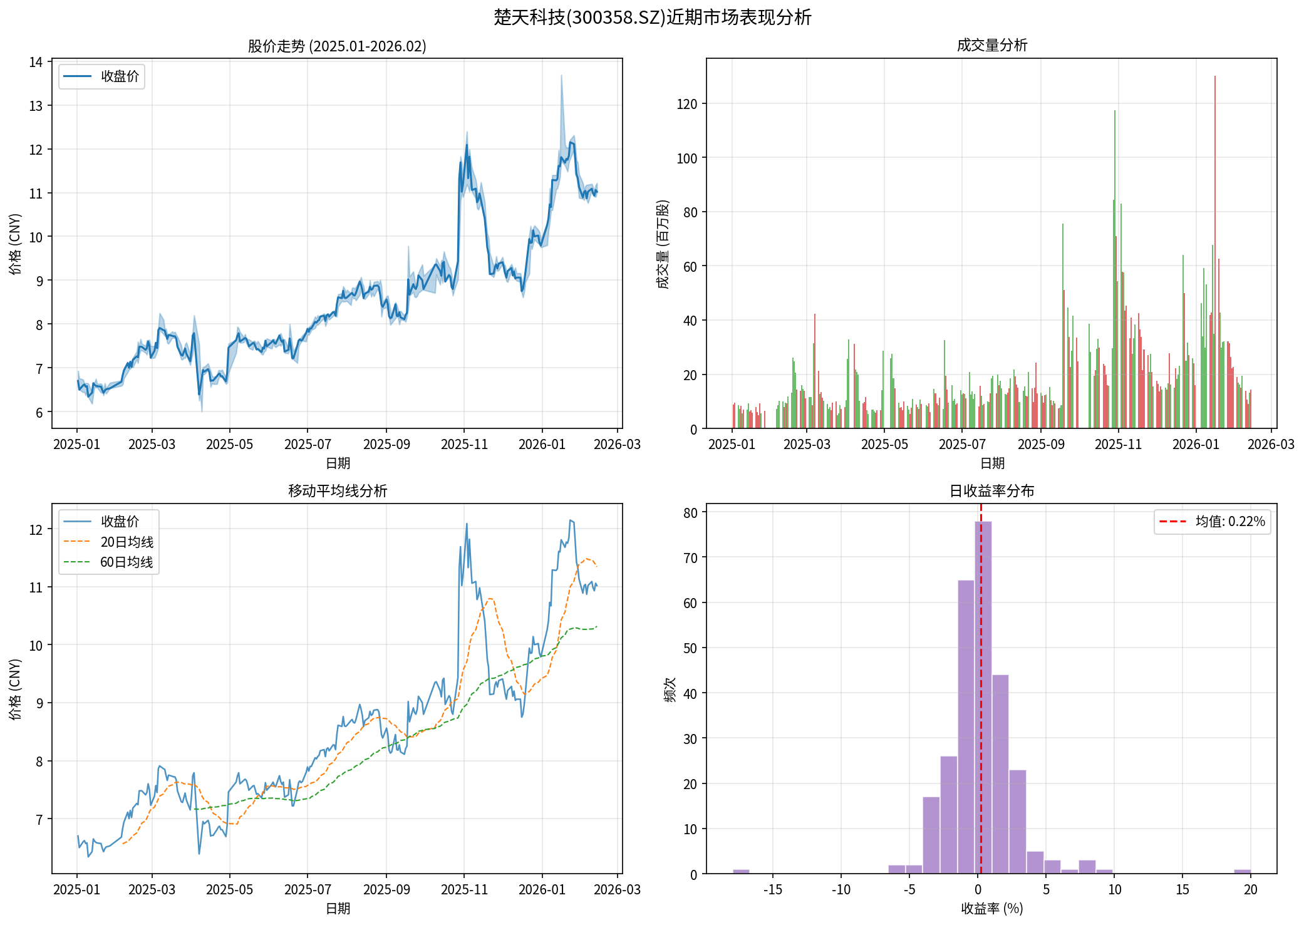Click the isolated histogram bar near 20% return

point(1242,871)
